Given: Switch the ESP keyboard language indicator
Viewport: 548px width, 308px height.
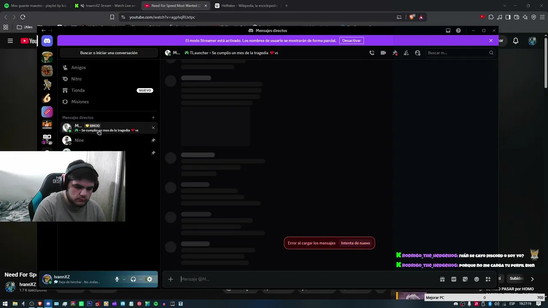Looking at the screenshot, I should pyautogui.click(x=512, y=304).
